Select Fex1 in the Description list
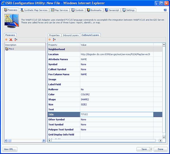The width and height of the screenshot is (170, 154). [25, 49]
